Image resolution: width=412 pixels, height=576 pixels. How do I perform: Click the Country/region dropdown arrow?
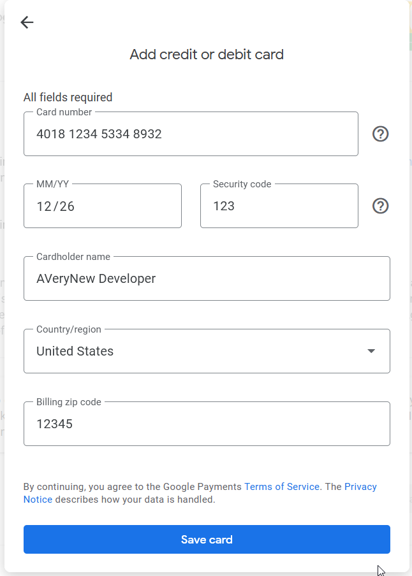click(371, 351)
